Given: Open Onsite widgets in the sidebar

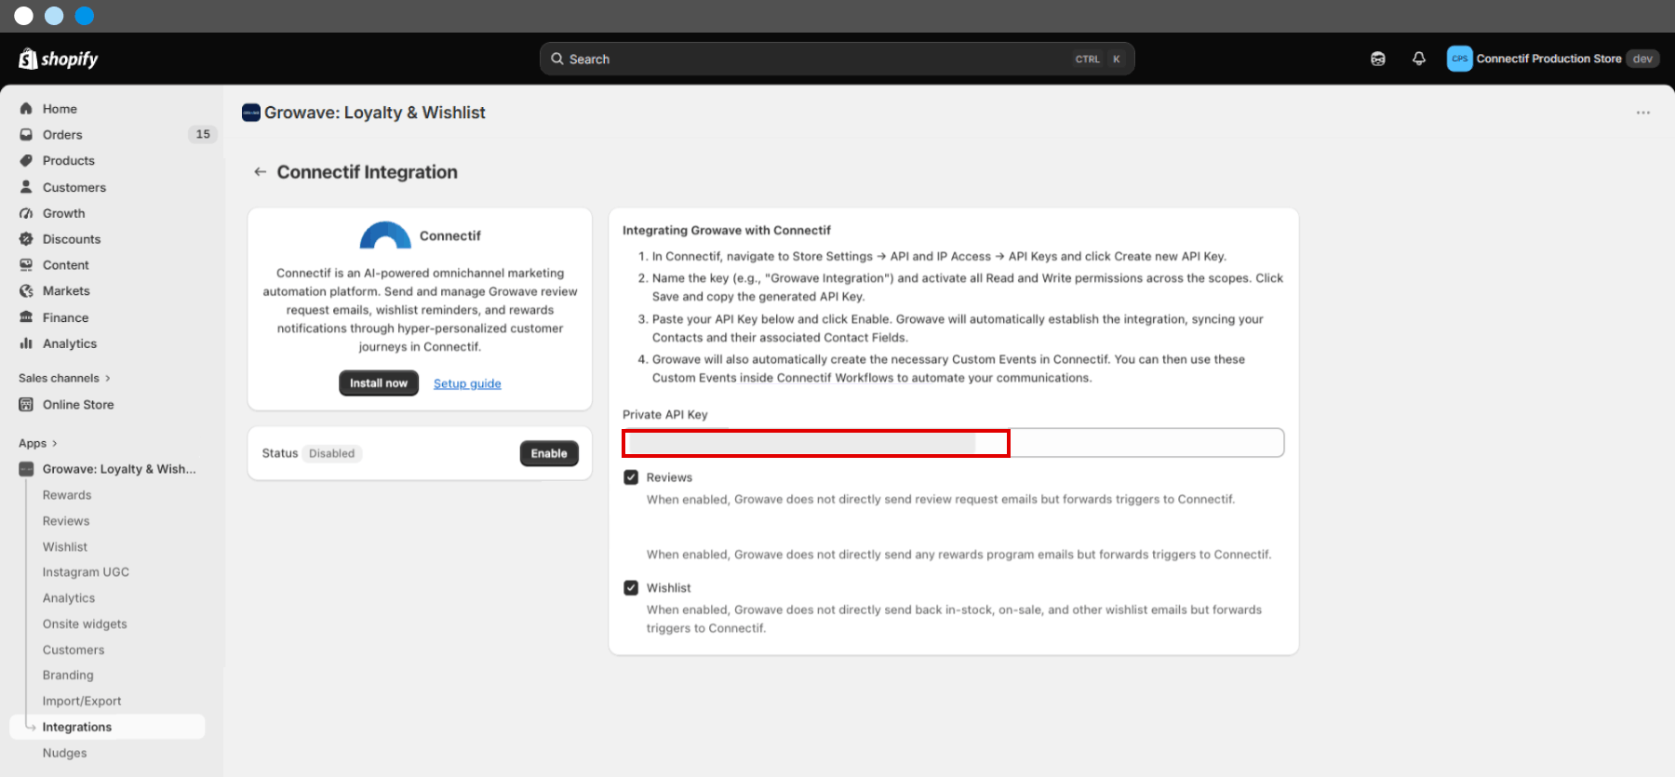Looking at the screenshot, I should (x=85, y=624).
